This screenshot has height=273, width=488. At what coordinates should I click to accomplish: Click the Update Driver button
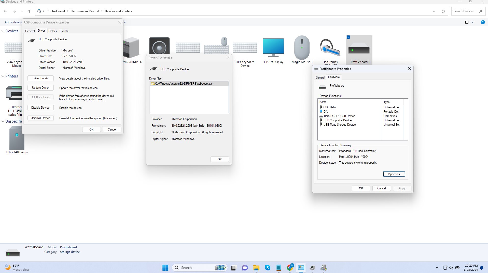click(x=40, y=88)
